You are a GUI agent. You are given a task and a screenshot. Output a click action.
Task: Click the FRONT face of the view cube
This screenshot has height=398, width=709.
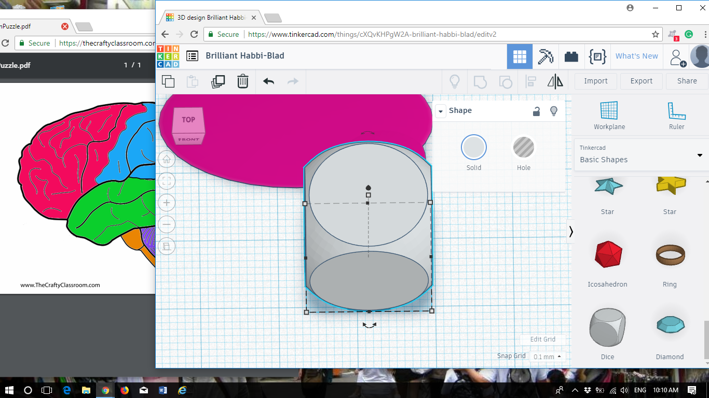click(x=189, y=139)
